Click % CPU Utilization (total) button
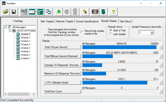The width and height of the screenshot is (166, 102). point(62,83)
